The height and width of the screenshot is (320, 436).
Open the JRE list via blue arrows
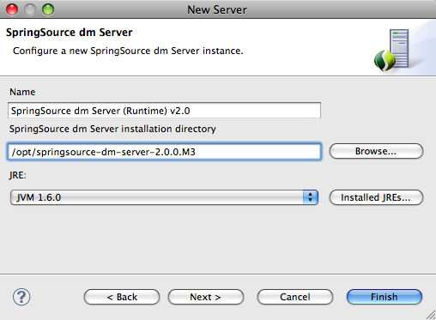311,197
